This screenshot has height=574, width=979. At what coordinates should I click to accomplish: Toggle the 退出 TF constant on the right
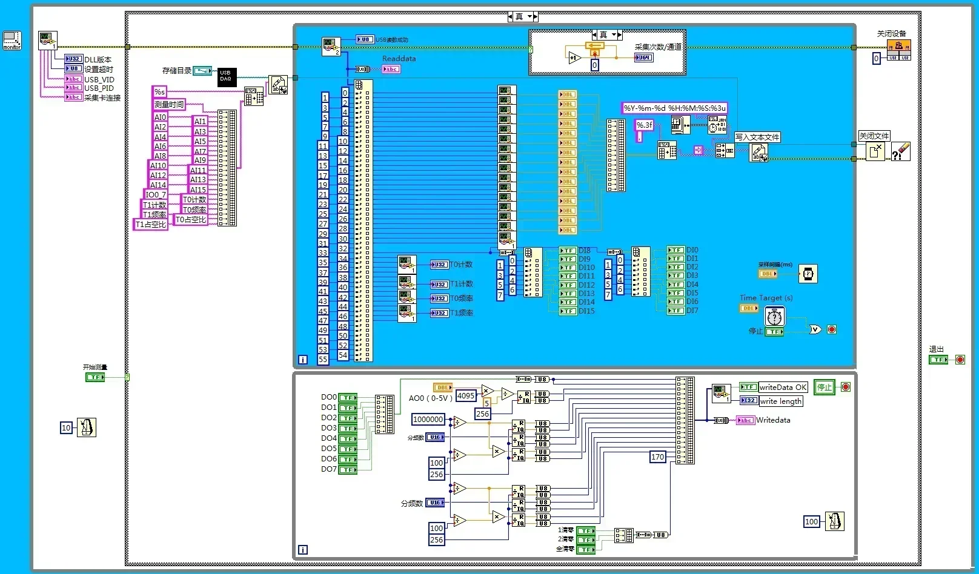[938, 359]
